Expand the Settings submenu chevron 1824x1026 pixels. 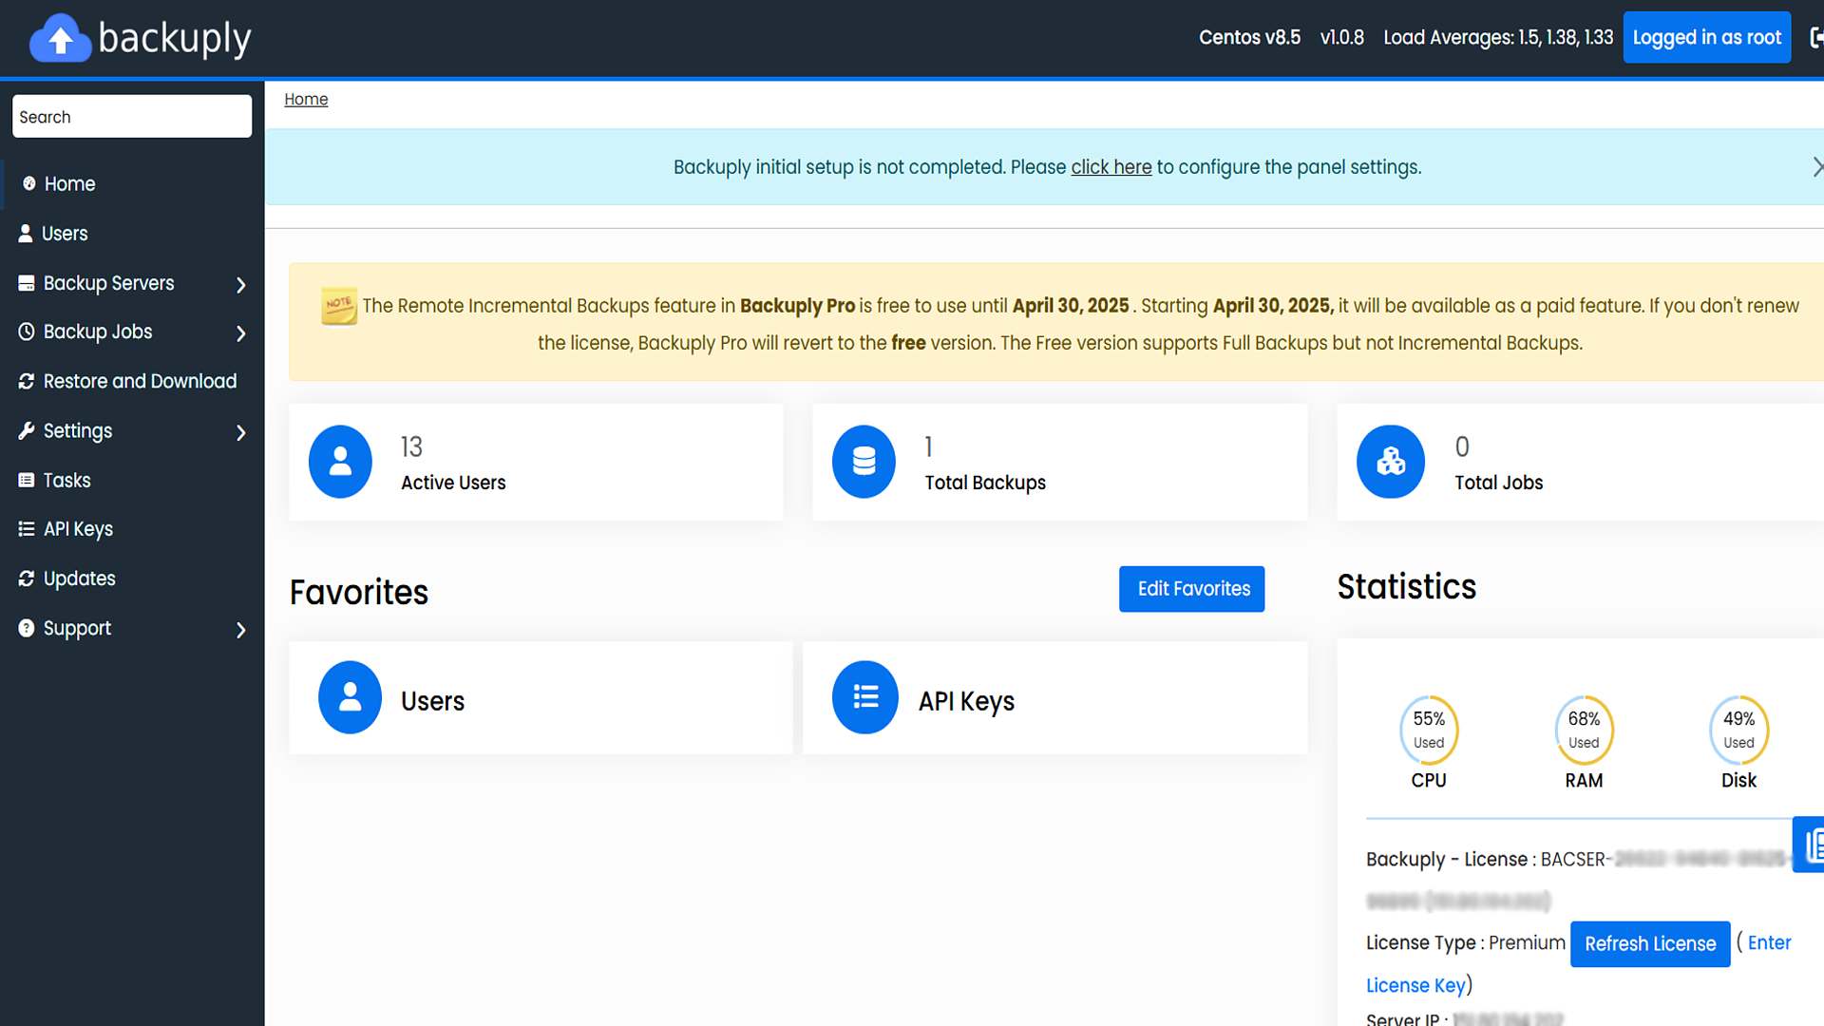[240, 432]
